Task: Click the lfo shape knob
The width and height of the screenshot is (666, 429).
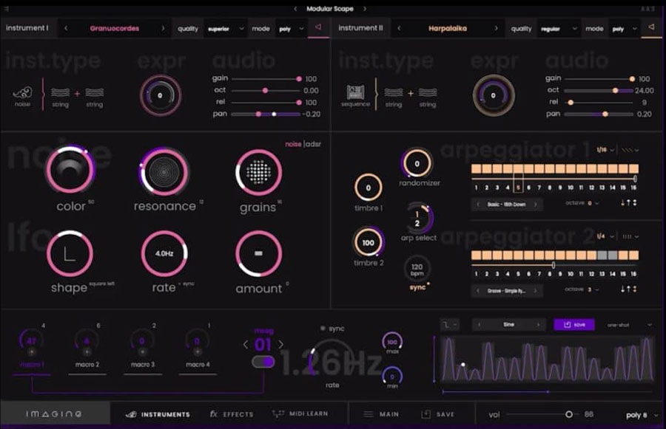Action: (x=70, y=254)
